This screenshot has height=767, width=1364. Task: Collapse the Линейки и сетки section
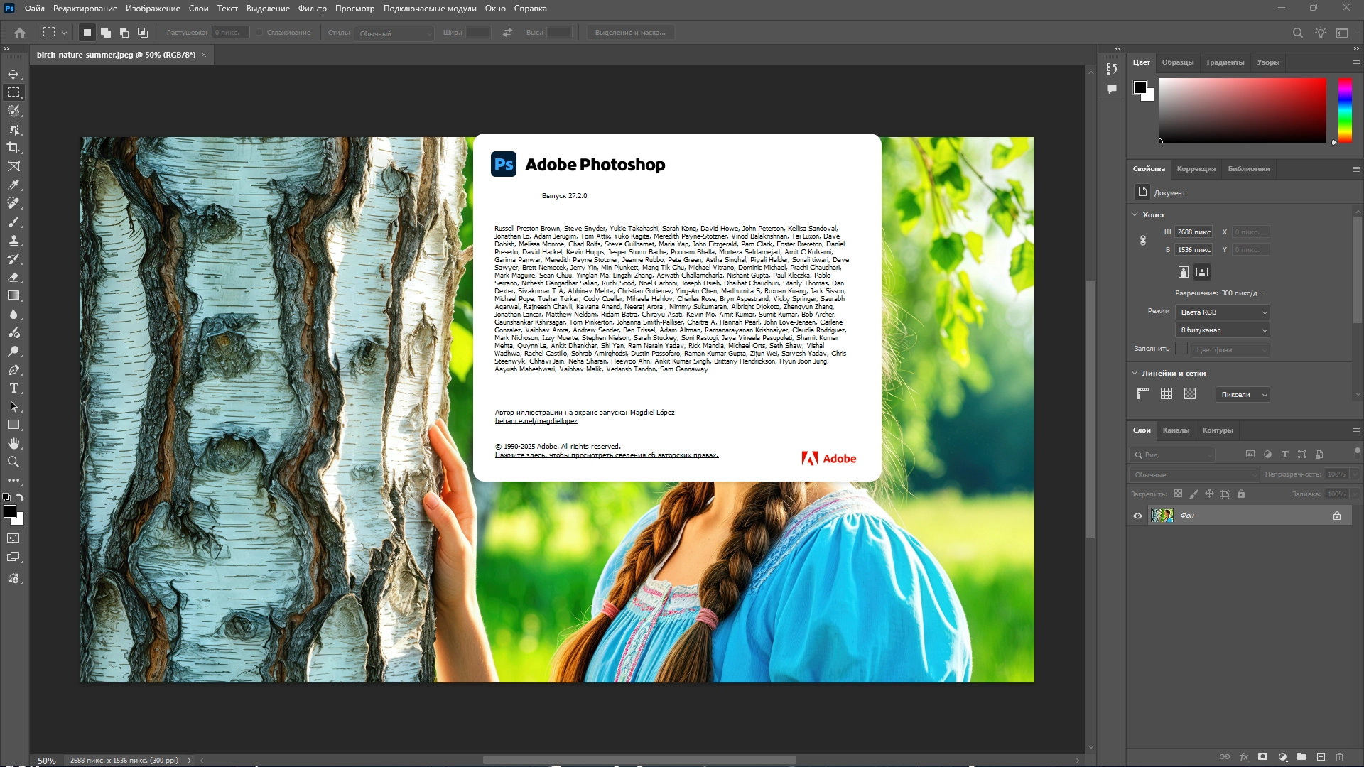pos(1135,373)
